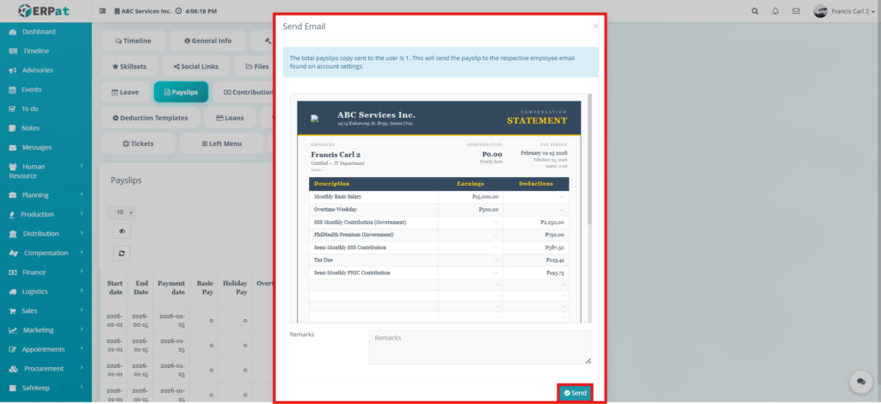
Task: Open the chat bubble widget
Action: [x=859, y=382]
